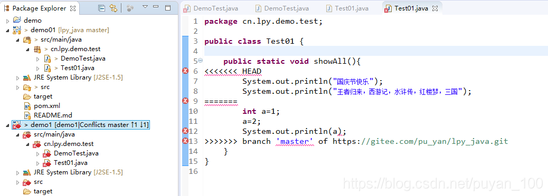
Task: Click the pom.xml Maven file icon
Action: (27, 106)
